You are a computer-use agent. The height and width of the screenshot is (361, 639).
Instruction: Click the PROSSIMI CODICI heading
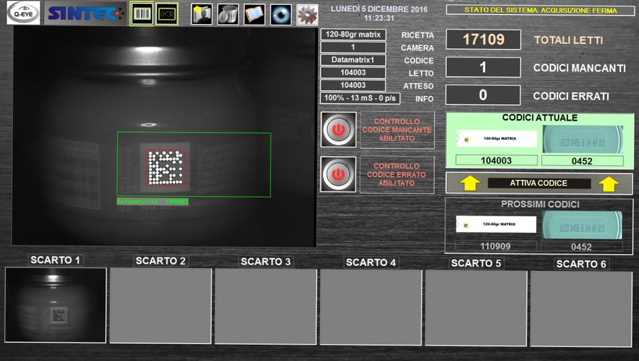tap(540, 204)
